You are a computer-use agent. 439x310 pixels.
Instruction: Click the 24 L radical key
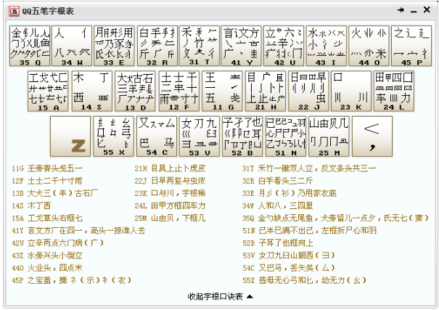click(x=394, y=91)
